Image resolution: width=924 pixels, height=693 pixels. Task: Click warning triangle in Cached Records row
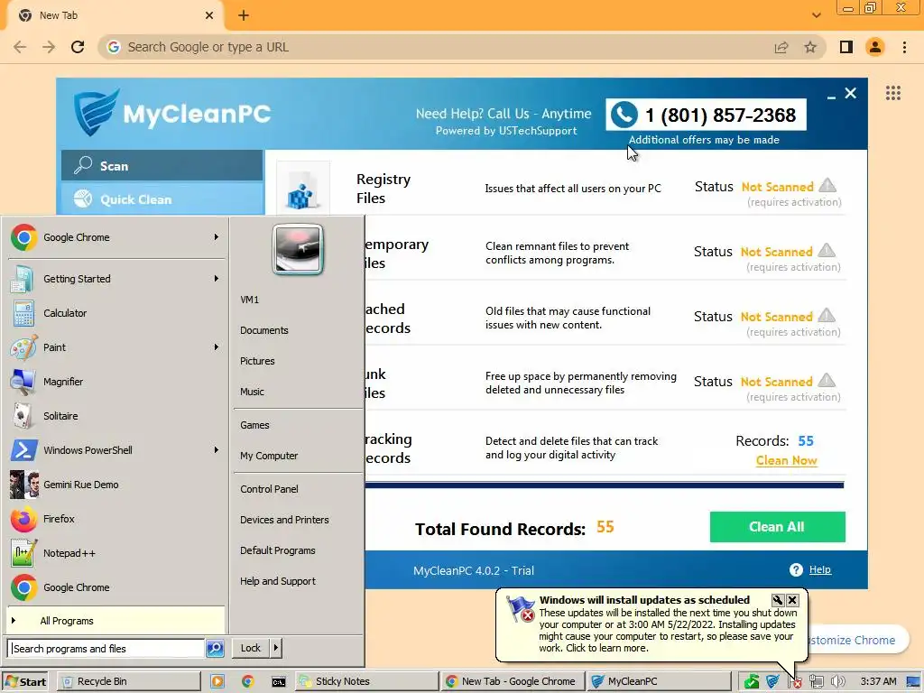[827, 315]
